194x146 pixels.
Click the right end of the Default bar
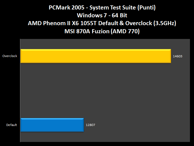83,125
